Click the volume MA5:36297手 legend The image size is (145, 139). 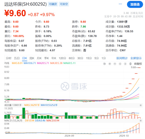pos(32,105)
